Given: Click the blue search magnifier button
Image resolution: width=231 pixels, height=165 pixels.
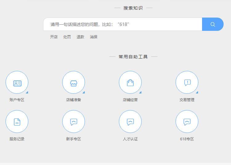Looking at the screenshot, I should tap(213, 24).
